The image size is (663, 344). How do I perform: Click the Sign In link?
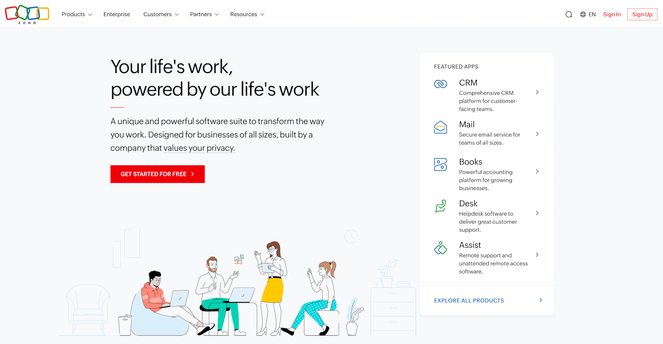(x=612, y=14)
